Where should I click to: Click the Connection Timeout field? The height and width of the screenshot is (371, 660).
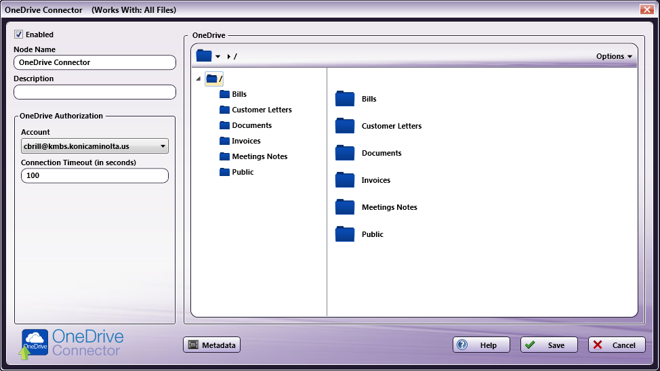pyautogui.click(x=95, y=175)
